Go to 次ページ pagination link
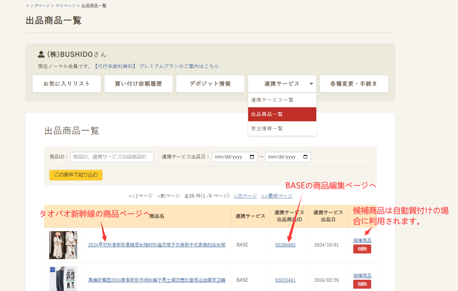458x291 pixels. 245,196
